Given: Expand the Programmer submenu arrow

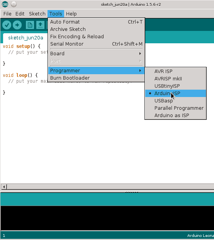Looking at the screenshot, I should tap(140, 71).
